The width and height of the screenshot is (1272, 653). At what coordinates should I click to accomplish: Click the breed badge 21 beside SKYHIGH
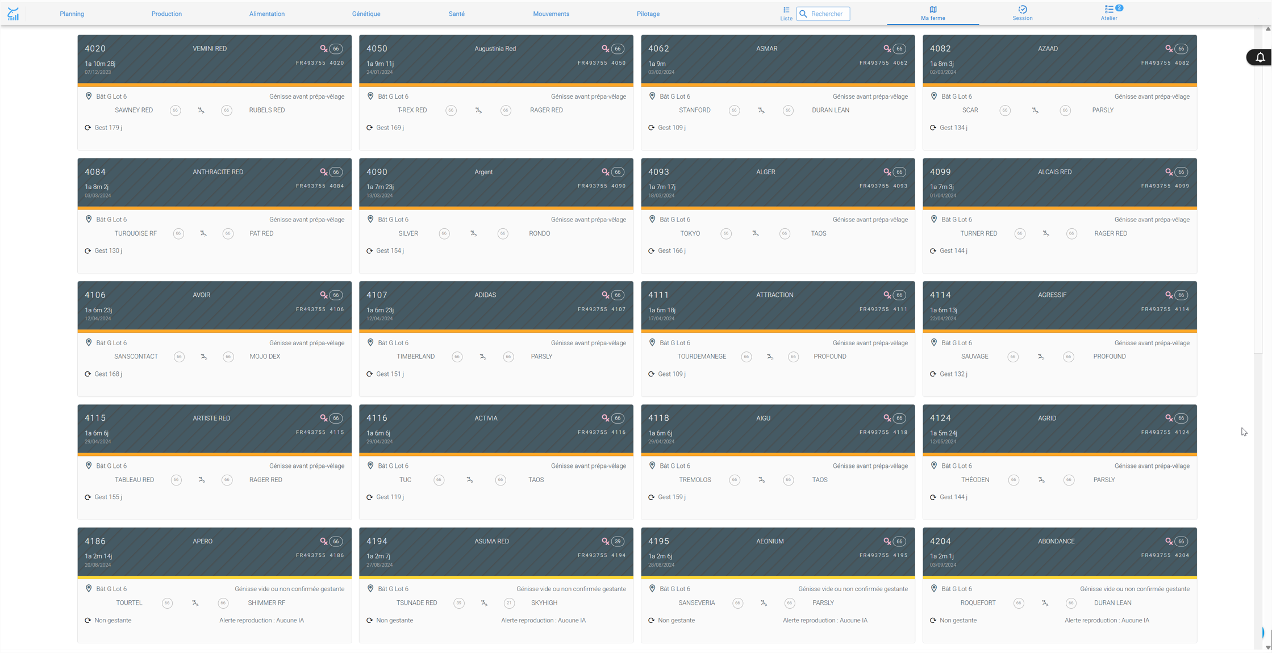(x=509, y=603)
